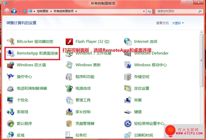Click the Windows 更新 text label

click(88, 65)
